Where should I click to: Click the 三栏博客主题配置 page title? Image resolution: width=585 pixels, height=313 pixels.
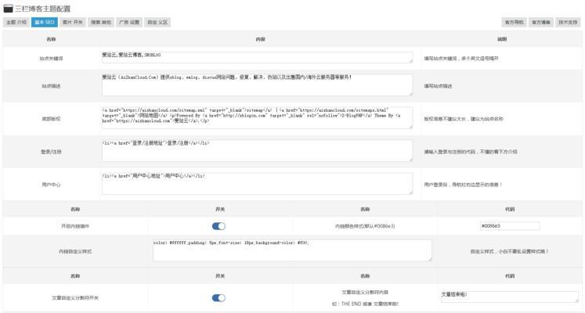[x=42, y=9]
